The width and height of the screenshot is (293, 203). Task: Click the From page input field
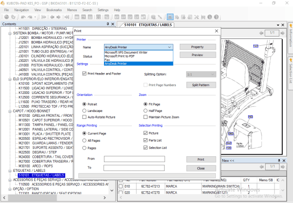click(134, 159)
